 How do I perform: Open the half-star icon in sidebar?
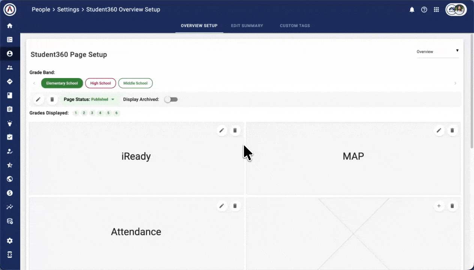10,165
